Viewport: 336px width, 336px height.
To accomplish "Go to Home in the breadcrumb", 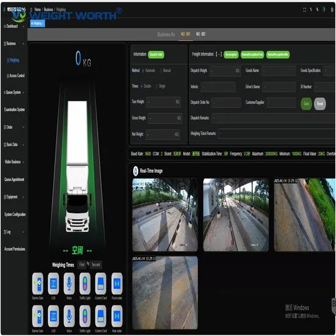I will click(x=37, y=10).
